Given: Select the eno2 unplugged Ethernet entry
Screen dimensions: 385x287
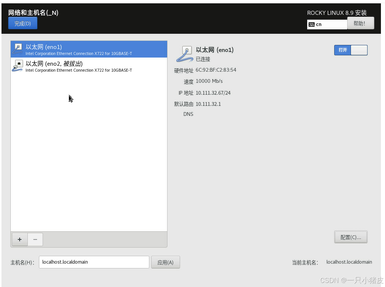Looking at the screenshot, I should tap(89, 66).
